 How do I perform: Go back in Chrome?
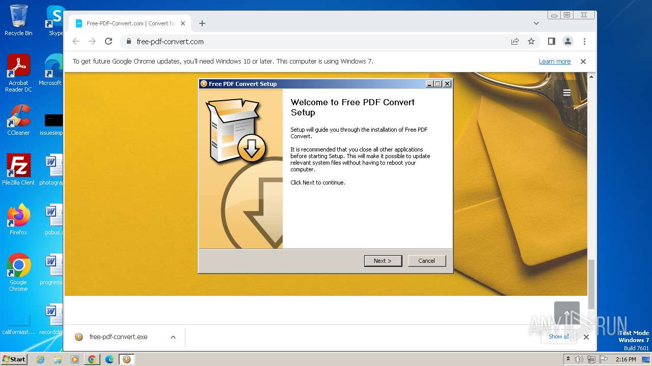tap(76, 41)
